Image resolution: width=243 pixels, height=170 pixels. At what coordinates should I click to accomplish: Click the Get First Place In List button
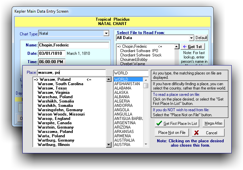coord(177,124)
